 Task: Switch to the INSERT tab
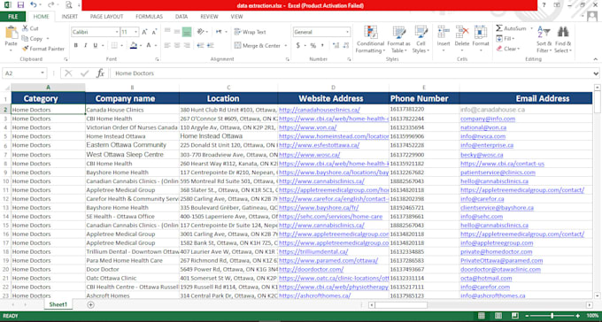(x=69, y=17)
